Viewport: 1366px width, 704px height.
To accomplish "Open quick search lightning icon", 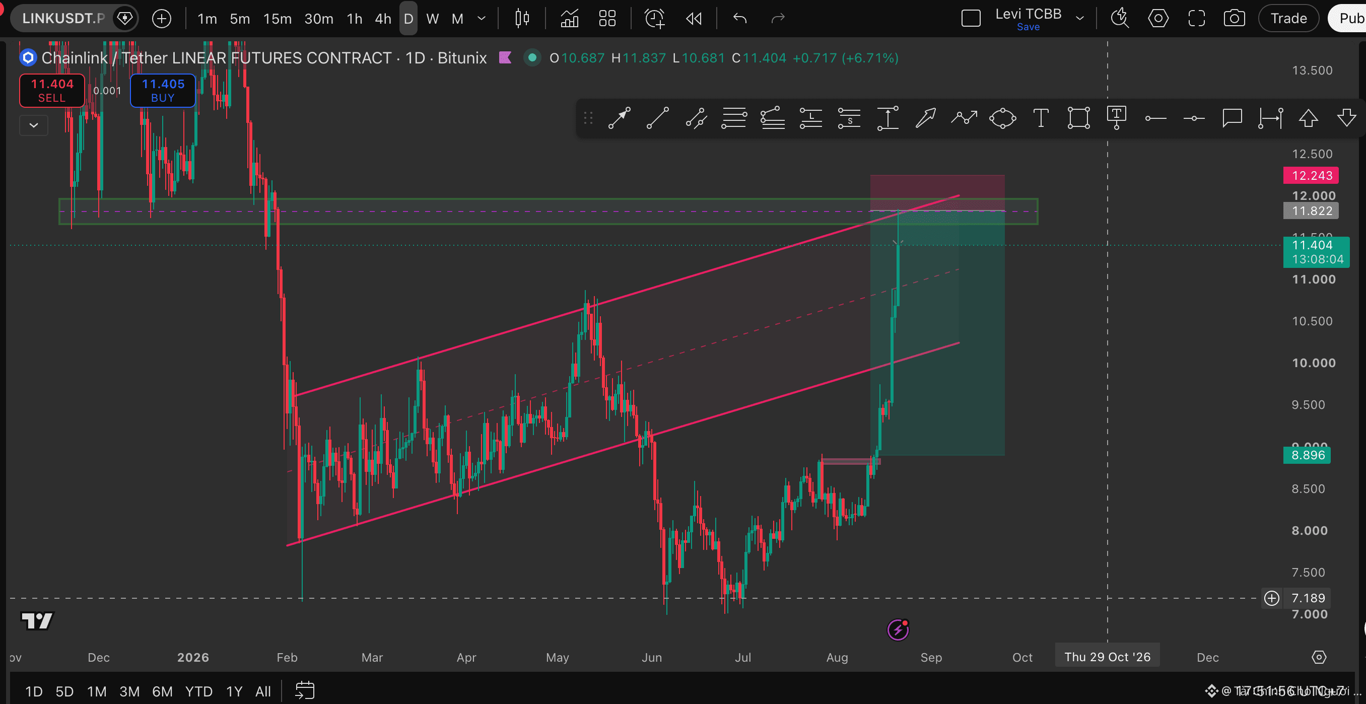I will pyautogui.click(x=1120, y=19).
